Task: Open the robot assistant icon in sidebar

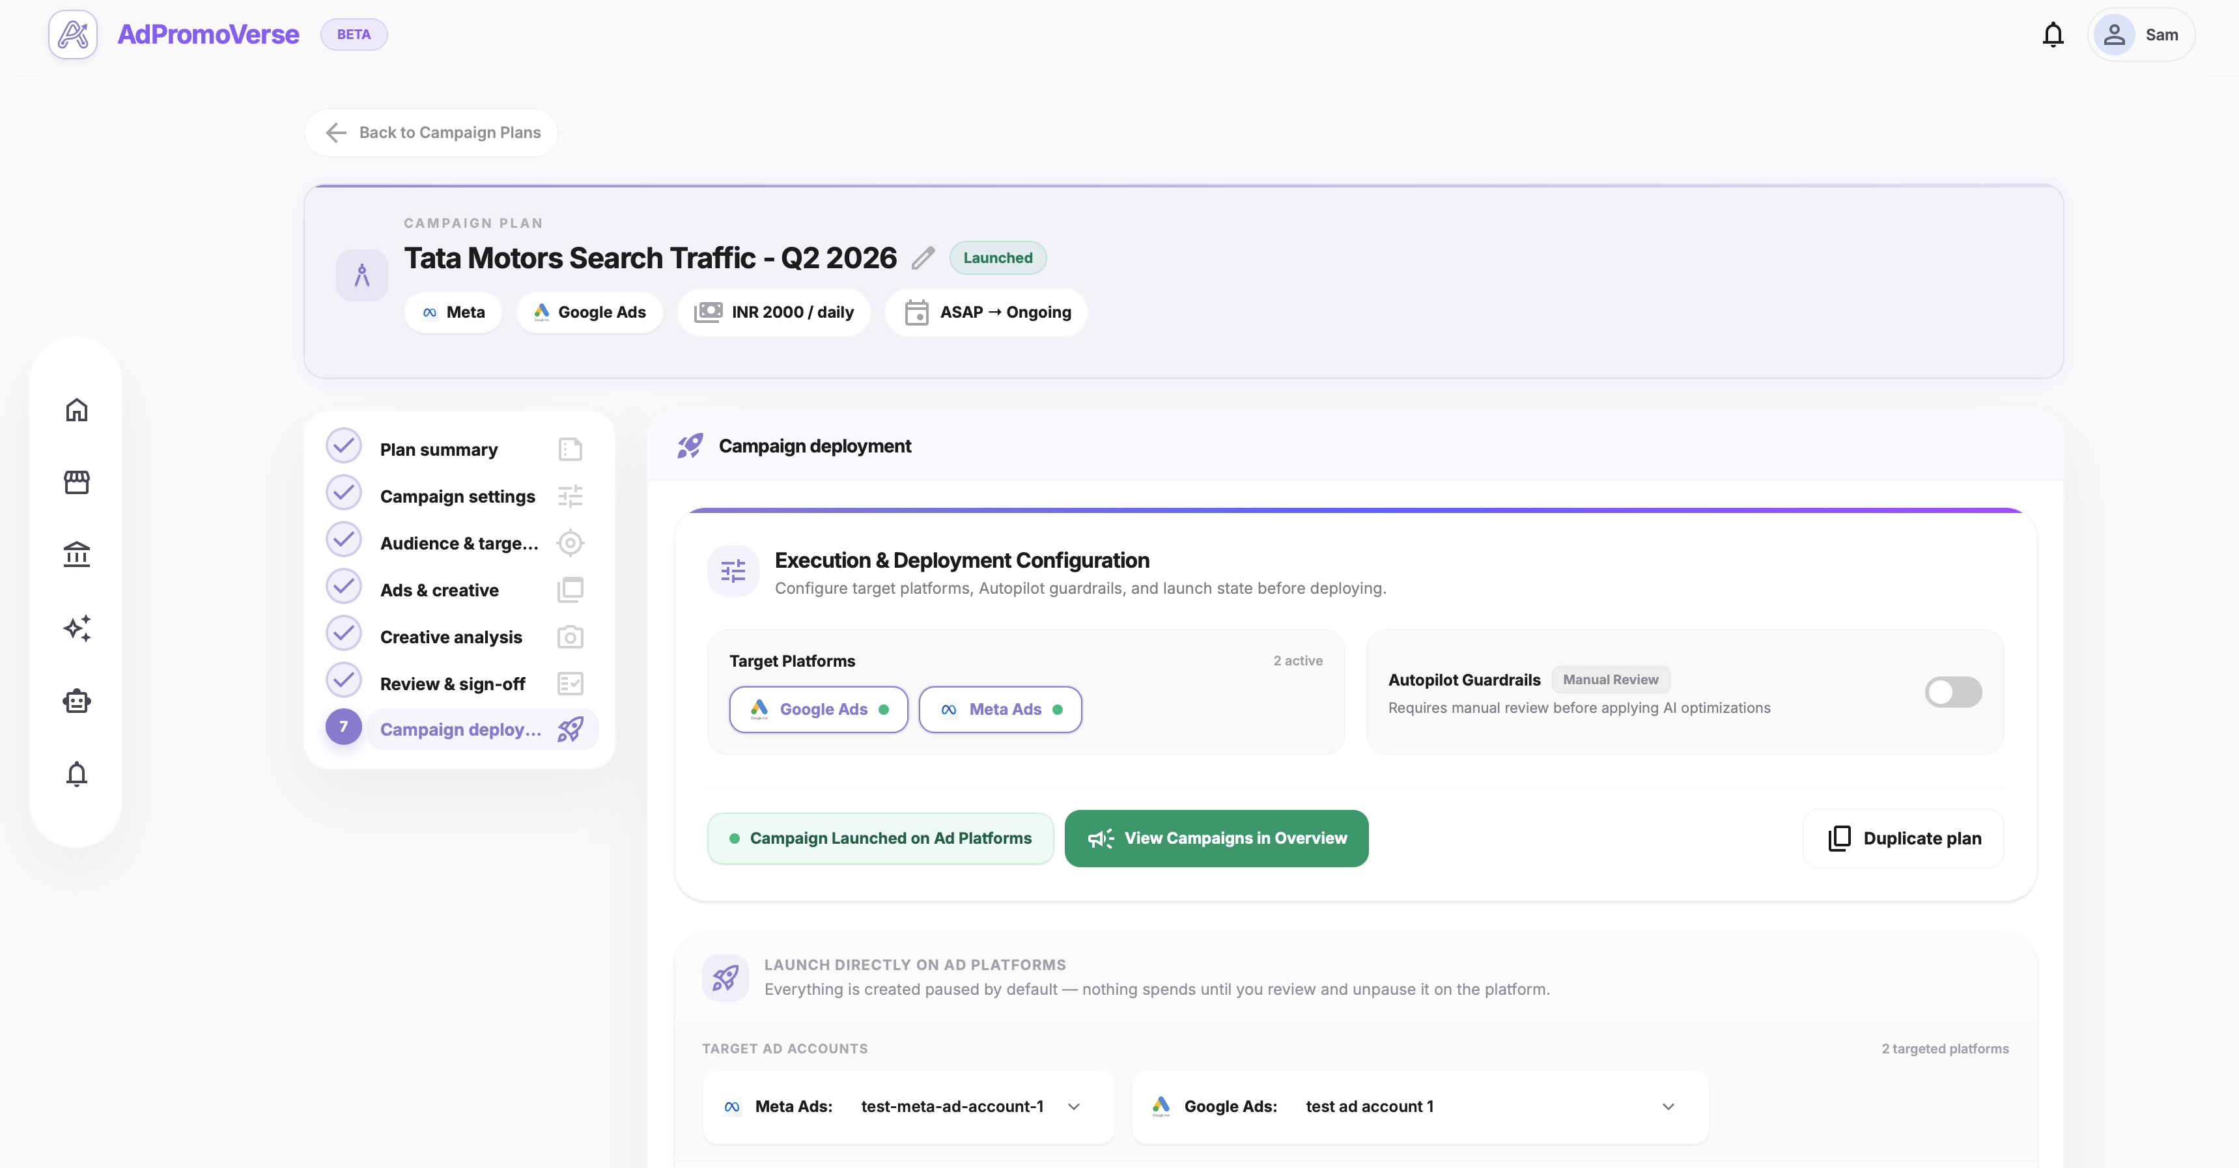Action: 76,701
